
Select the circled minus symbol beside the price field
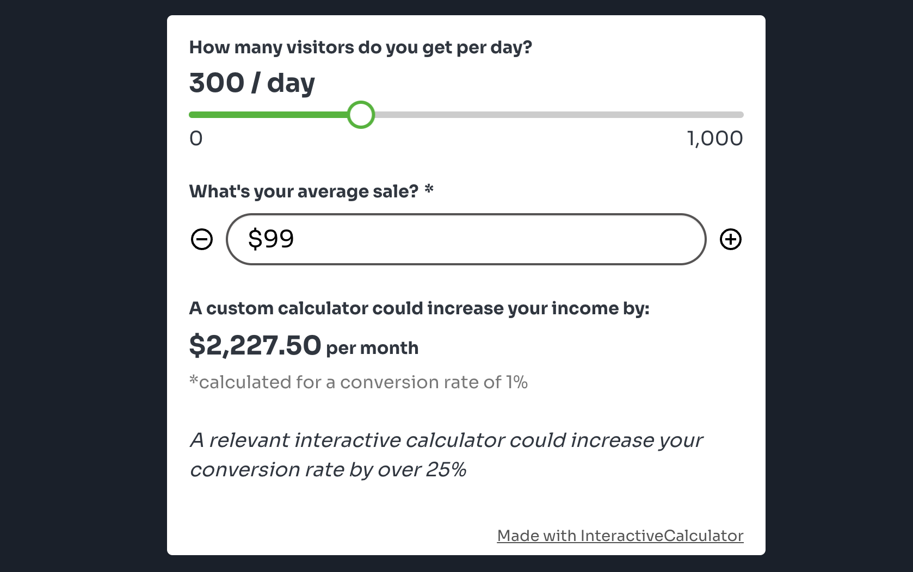click(x=202, y=239)
